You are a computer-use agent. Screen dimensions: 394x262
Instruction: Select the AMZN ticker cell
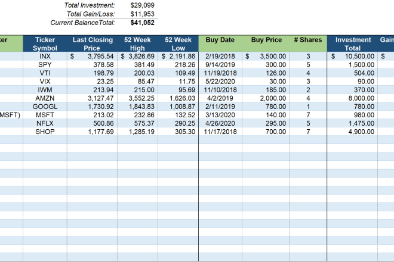point(45,98)
